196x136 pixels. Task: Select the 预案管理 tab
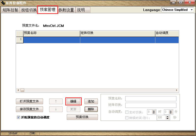coord(47,9)
